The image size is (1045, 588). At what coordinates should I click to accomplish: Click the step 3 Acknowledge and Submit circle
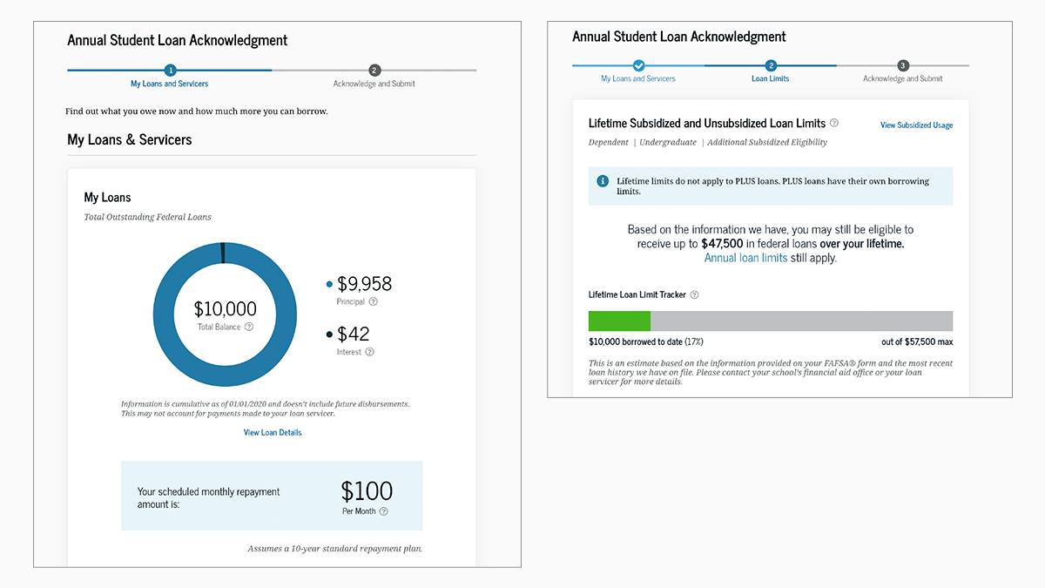point(903,64)
